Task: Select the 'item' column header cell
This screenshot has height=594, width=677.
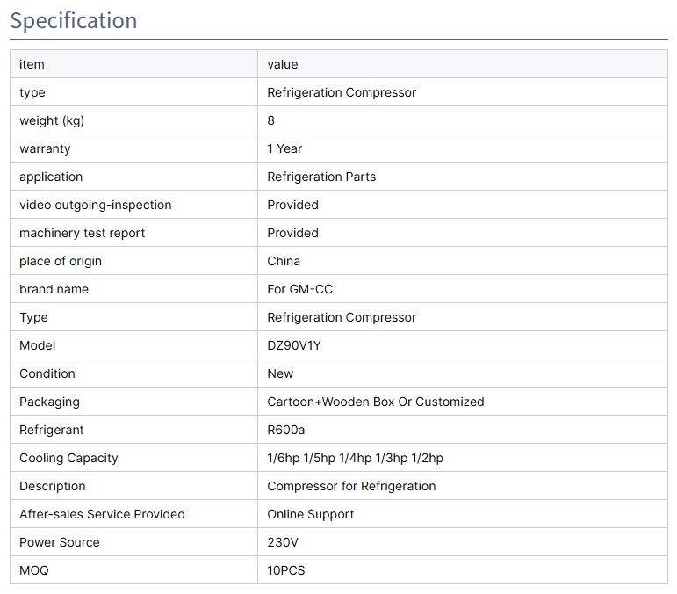Action: click(x=32, y=64)
